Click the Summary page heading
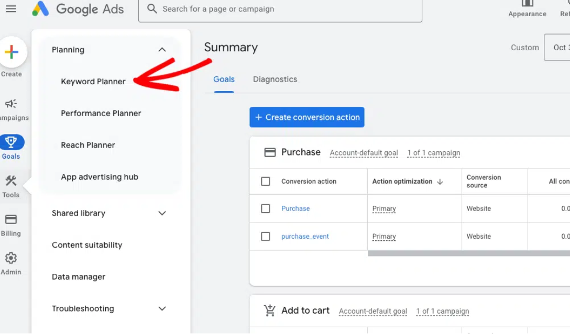 tap(231, 47)
